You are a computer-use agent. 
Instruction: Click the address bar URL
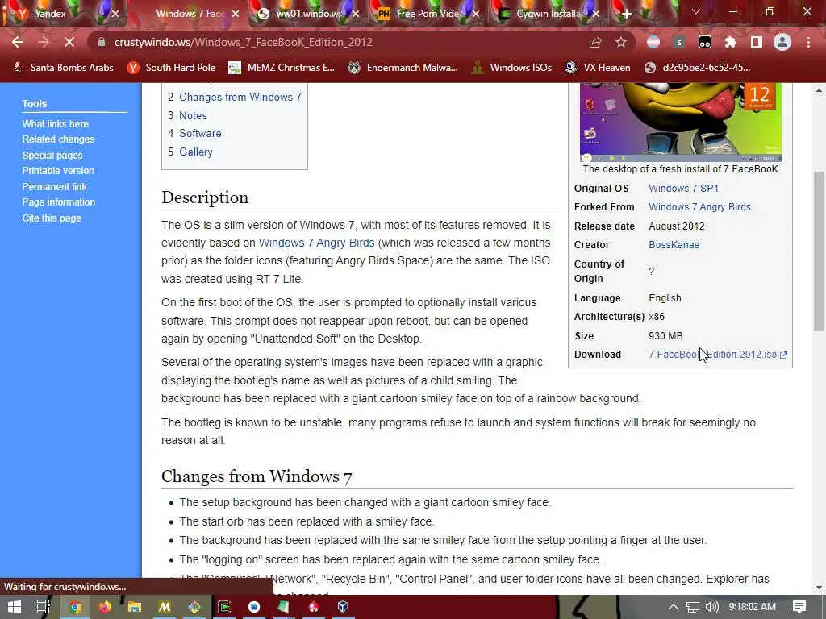click(x=244, y=42)
